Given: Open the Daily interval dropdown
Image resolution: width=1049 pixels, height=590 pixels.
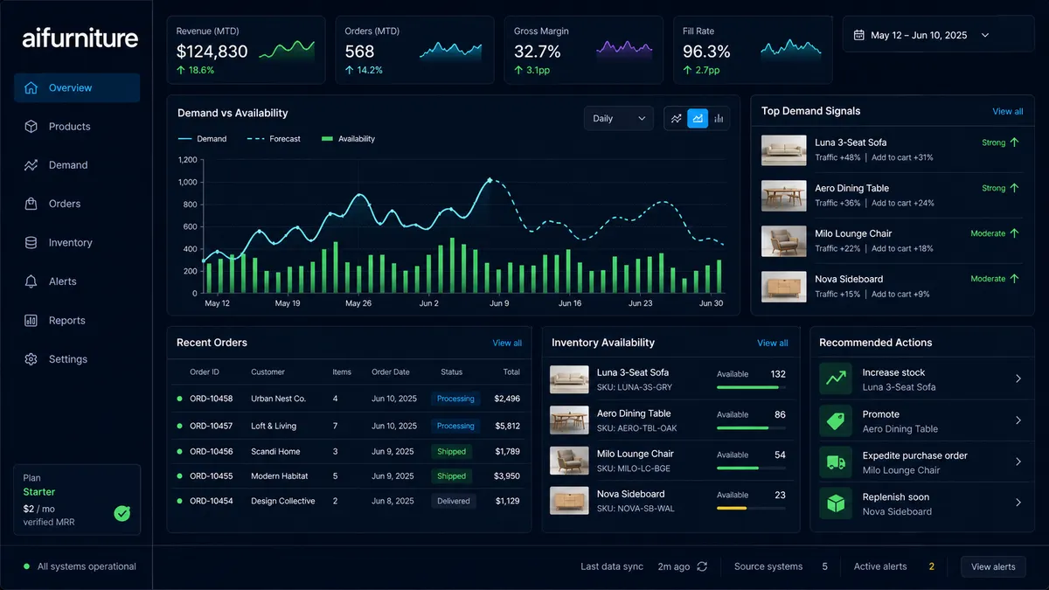Looking at the screenshot, I should (619, 118).
